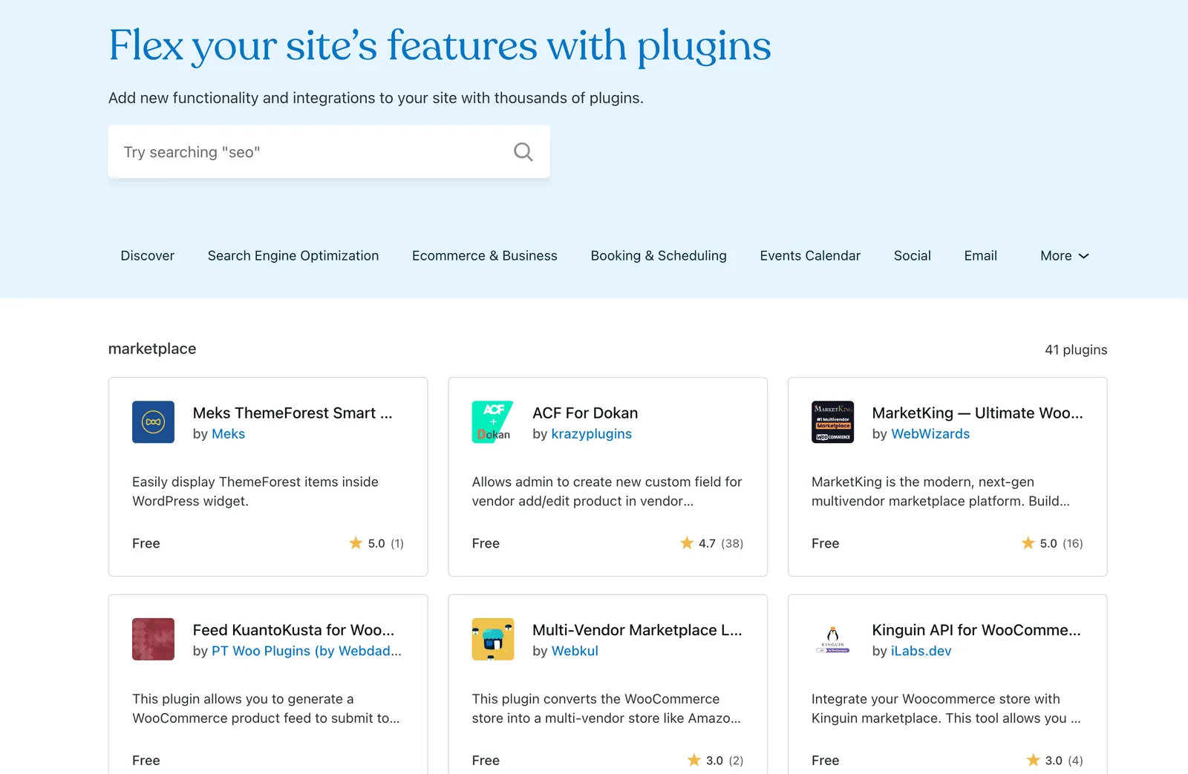Click the search magnifier icon
Image resolution: width=1188 pixels, height=774 pixels.
pyautogui.click(x=523, y=152)
